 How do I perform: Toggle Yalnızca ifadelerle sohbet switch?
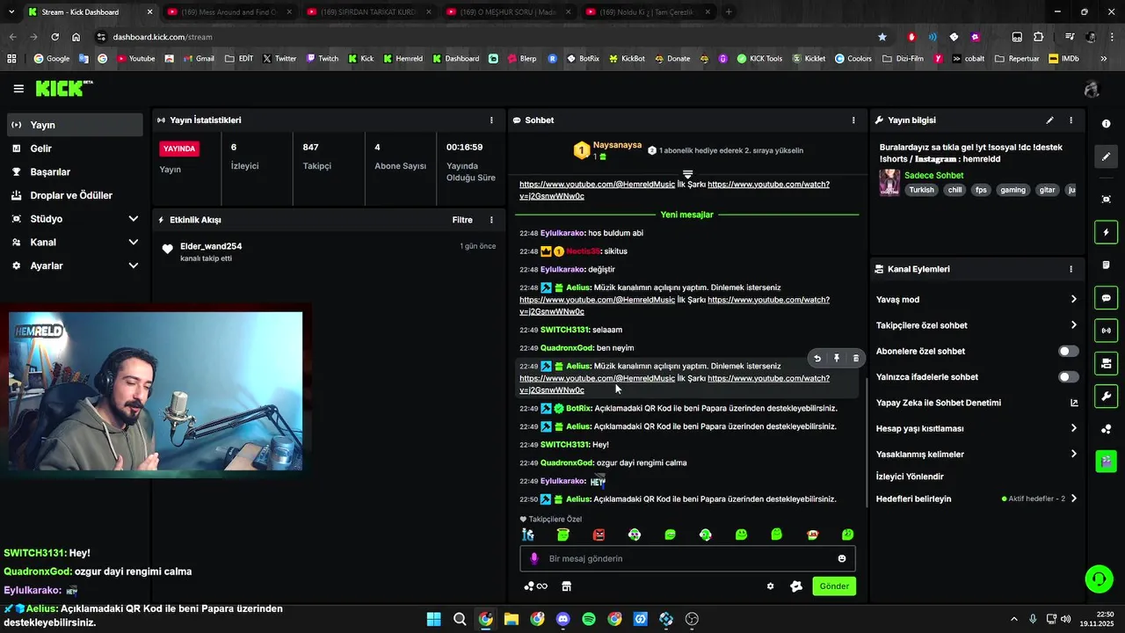click(x=1068, y=377)
